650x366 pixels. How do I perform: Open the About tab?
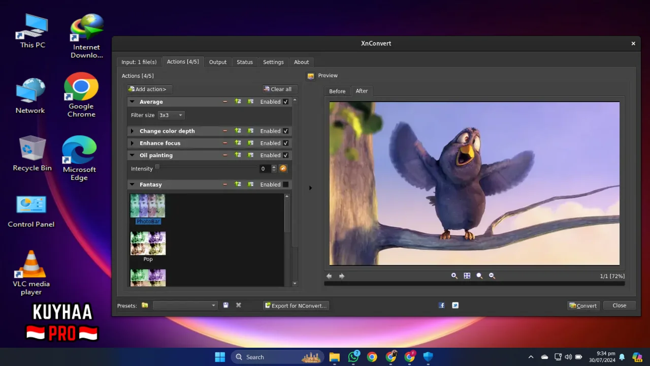pos(301,62)
